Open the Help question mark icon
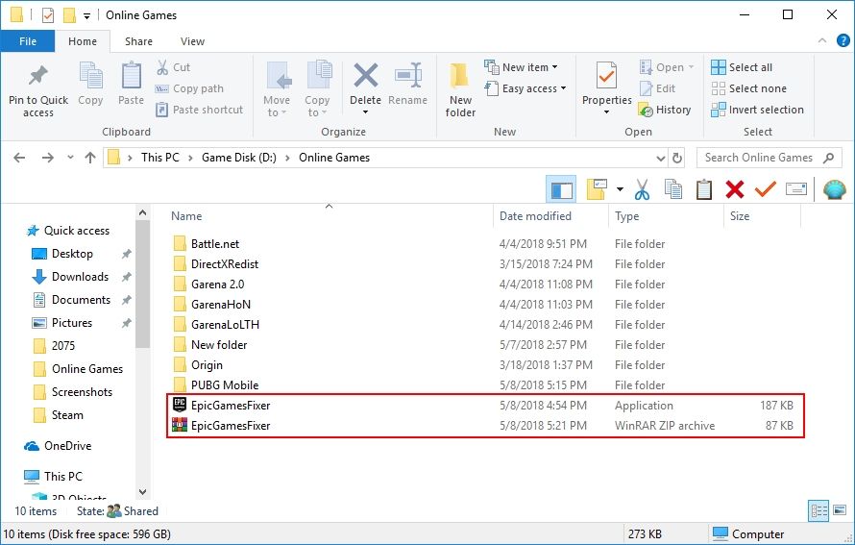The height and width of the screenshot is (545, 855). [x=843, y=41]
